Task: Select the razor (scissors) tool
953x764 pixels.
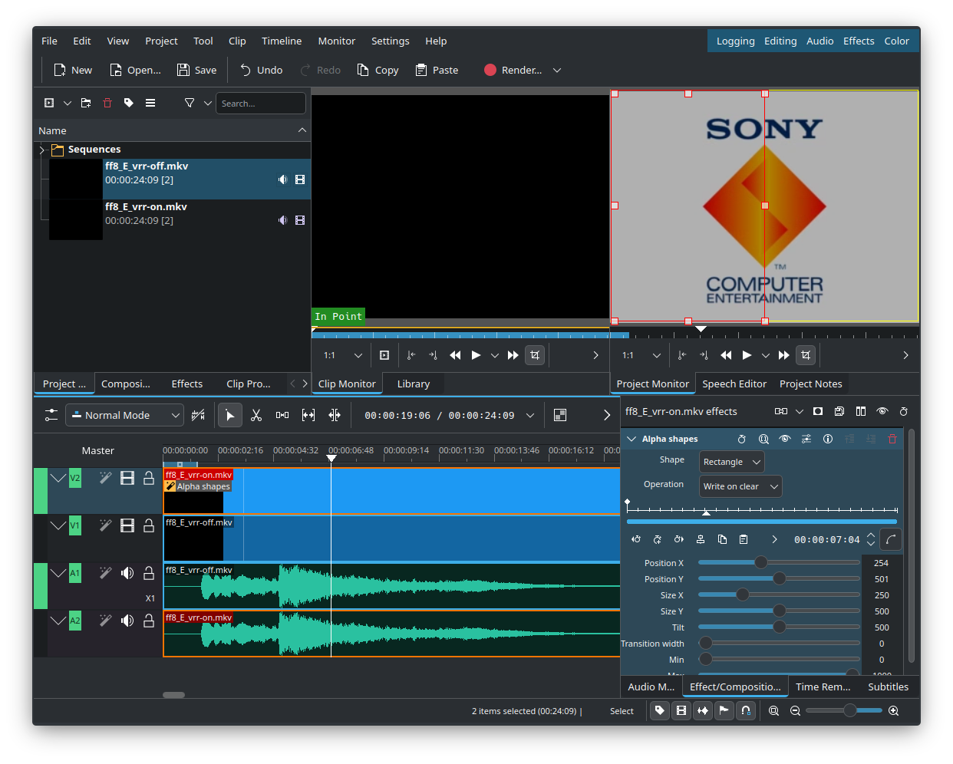Action: [x=256, y=415]
